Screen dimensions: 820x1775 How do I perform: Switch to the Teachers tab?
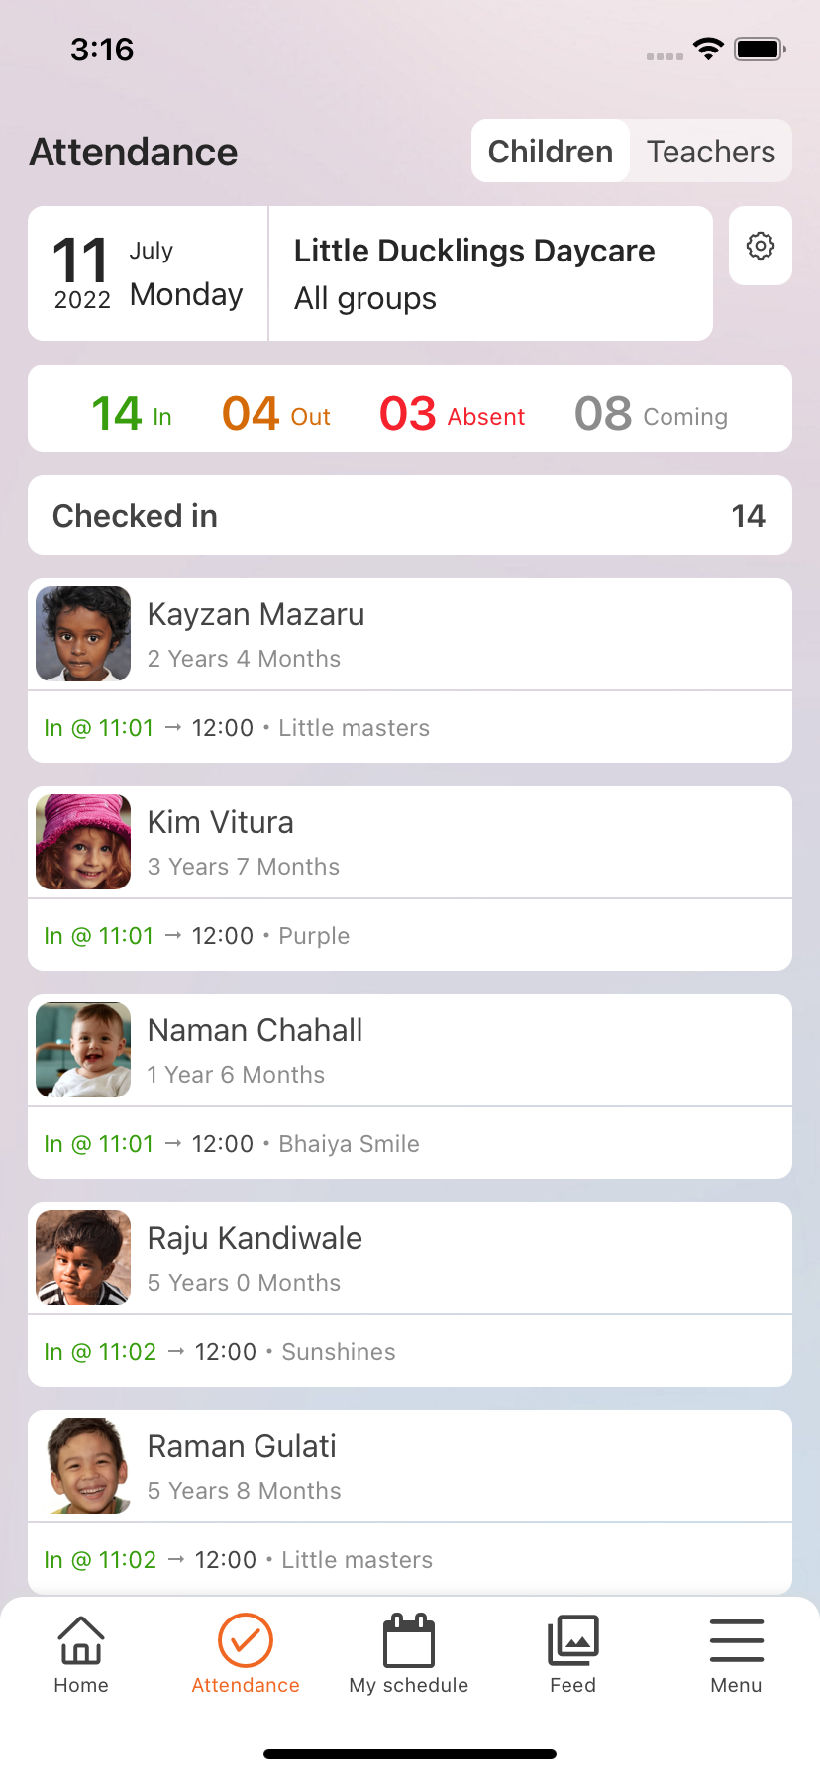pos(711,152)
